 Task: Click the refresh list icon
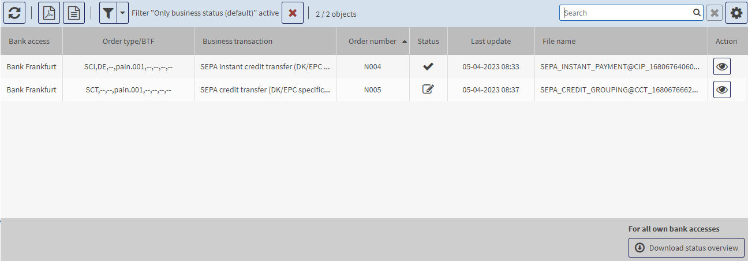click(14, 13)
